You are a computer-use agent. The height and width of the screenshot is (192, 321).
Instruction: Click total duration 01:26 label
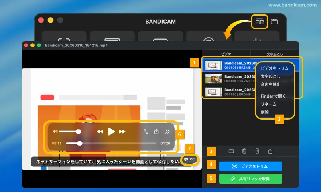point(165,144)
